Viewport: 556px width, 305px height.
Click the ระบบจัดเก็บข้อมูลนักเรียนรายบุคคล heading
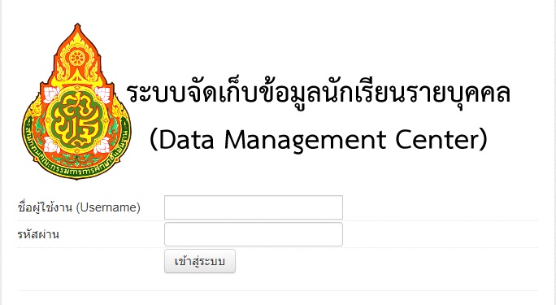coord(318,94)
